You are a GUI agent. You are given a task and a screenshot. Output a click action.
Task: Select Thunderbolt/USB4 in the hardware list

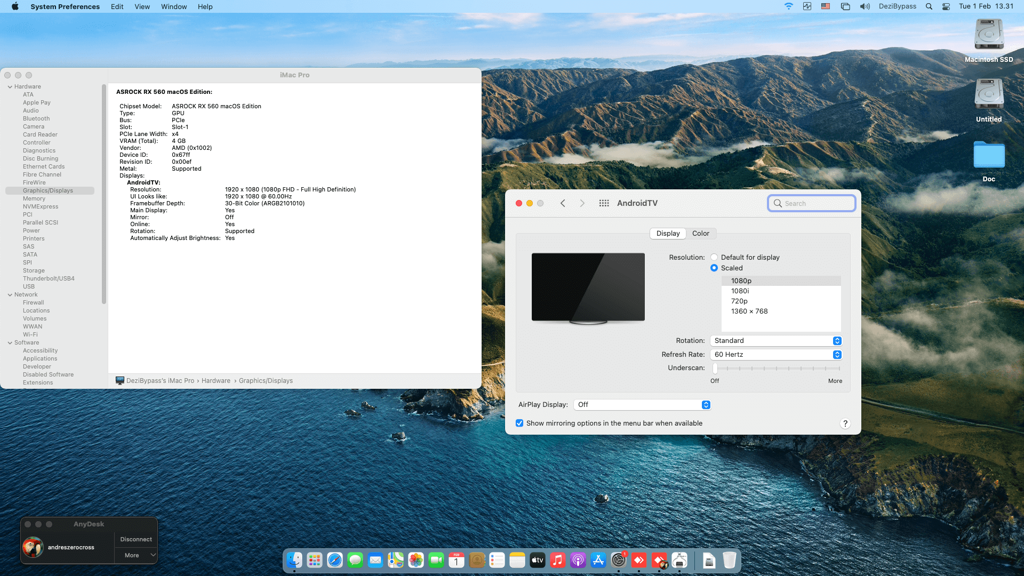point(50,278)
